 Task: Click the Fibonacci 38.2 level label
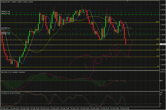point(158,49)
